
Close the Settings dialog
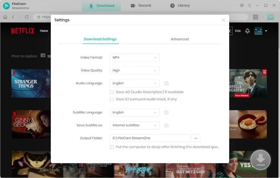coord(223,20)
